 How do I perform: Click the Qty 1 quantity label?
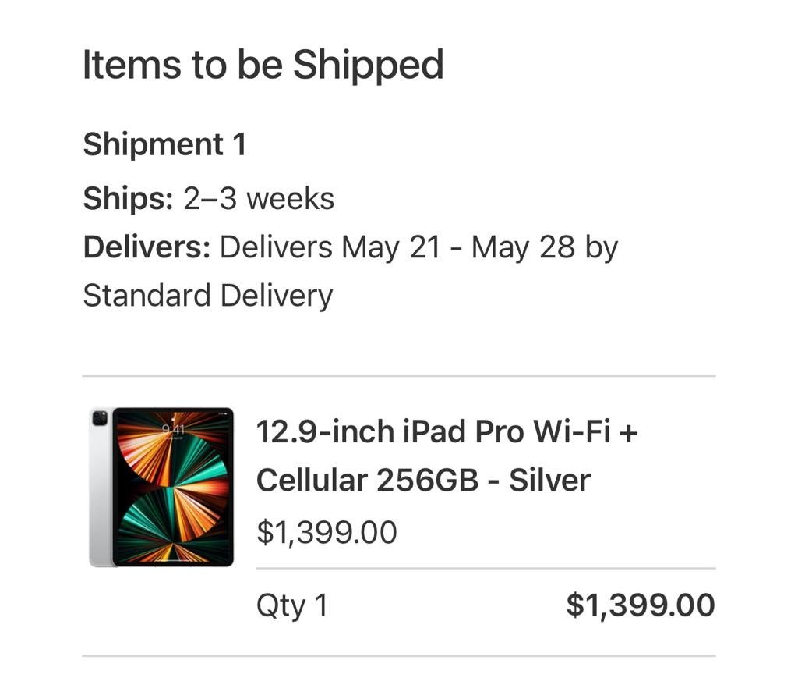(x=292, y=605)
